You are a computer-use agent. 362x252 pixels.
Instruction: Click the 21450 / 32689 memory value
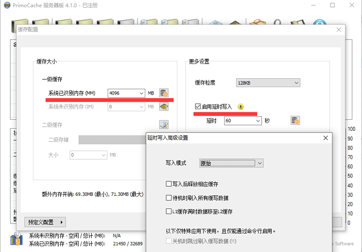[x=128, y=244]
